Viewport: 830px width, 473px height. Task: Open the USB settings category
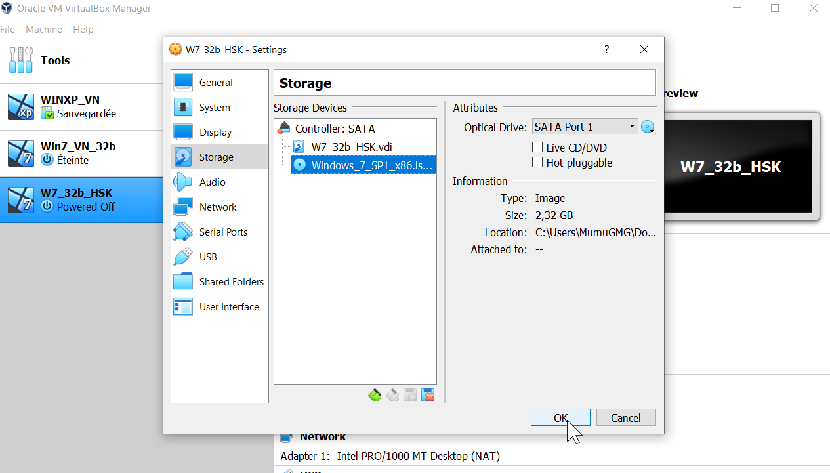(x=219, y=257)
